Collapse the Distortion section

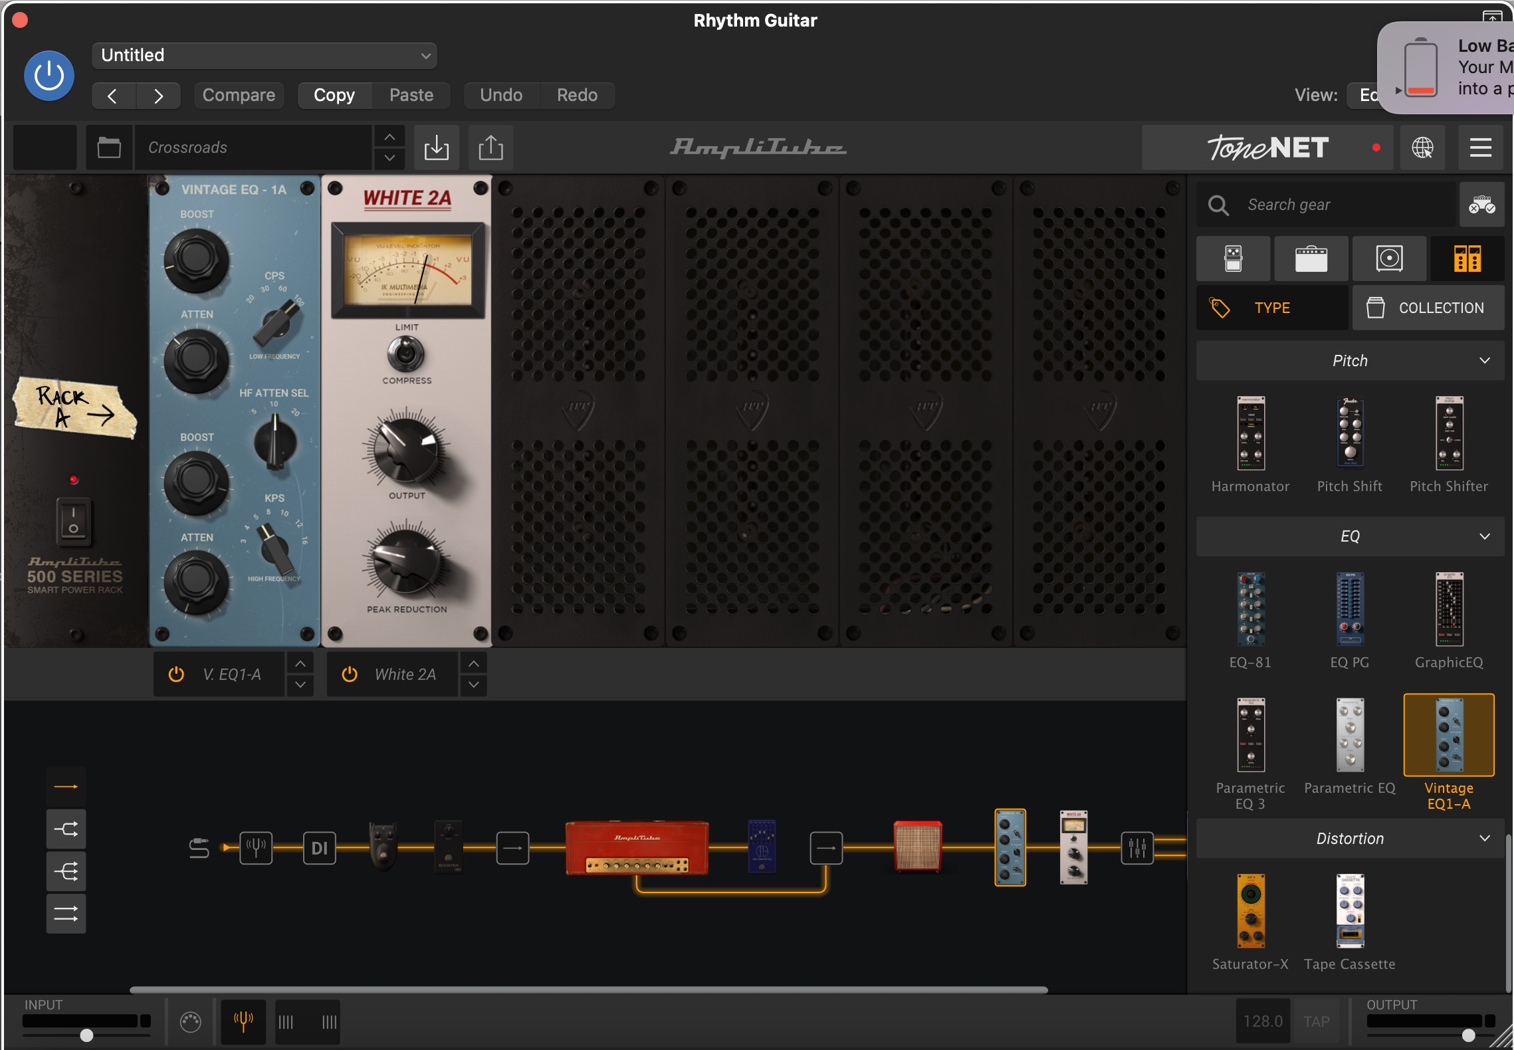[1351, 839]
